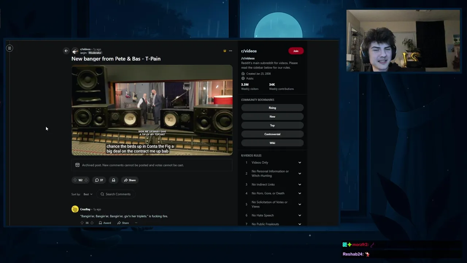The width and height of the screenshot is (467, 263).
Task: Open the 37 comments button
Action: point(99,180)
